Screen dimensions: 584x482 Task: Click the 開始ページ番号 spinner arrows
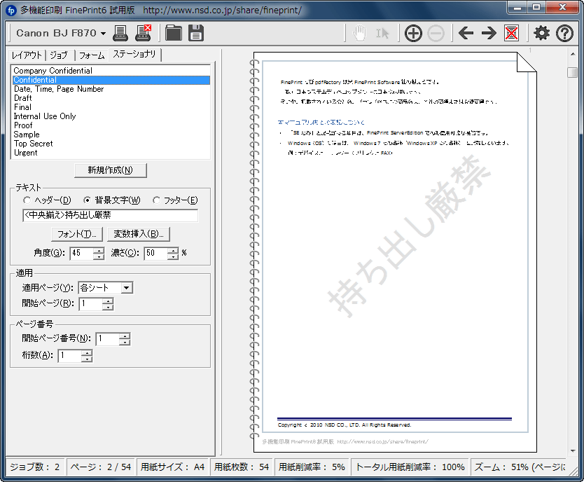point(125,339)
